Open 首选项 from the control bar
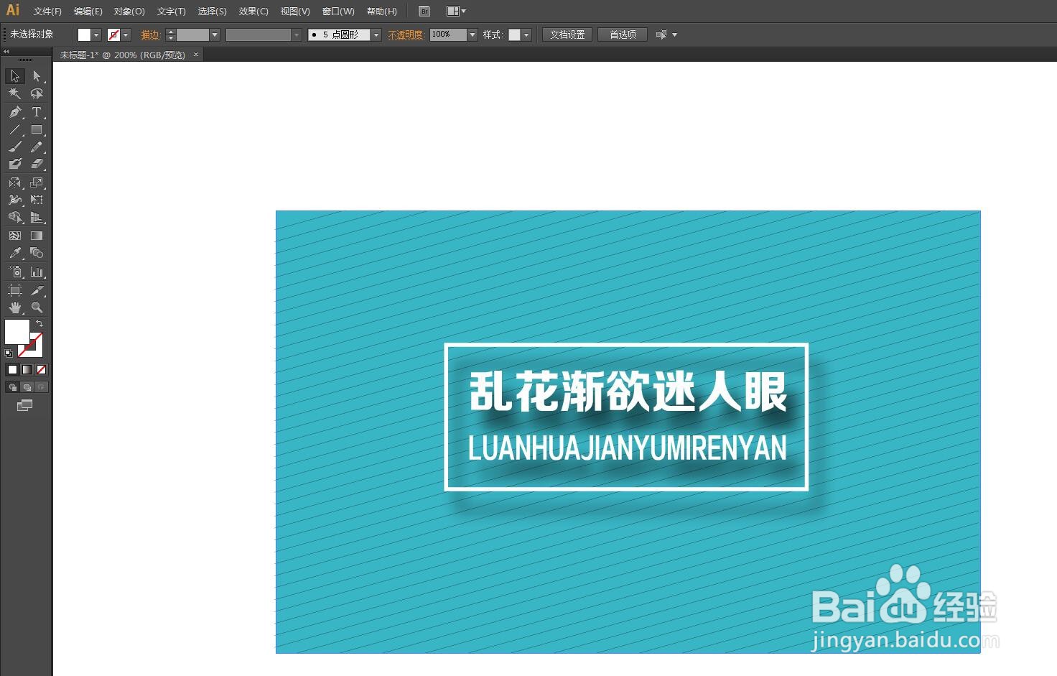 pos(622,34)
